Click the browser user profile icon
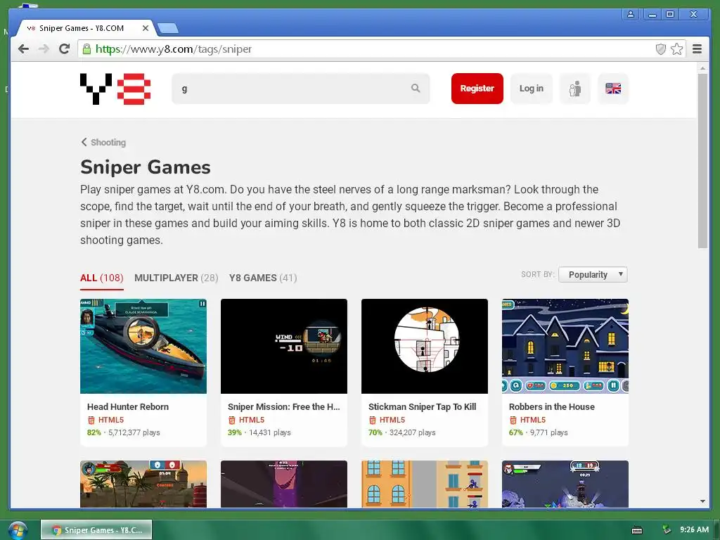Image resolution: width=720 pixels, height=540 pixels. pos(631,14)
